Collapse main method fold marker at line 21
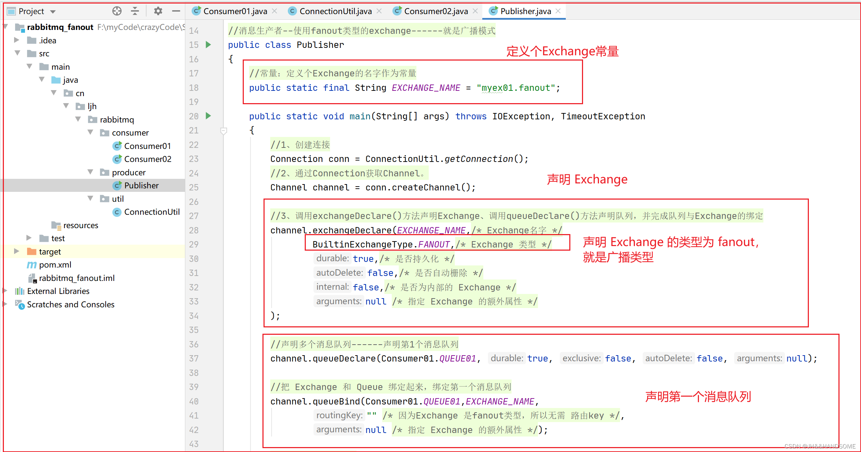This screenshot has height=452, width=861. 223,131
